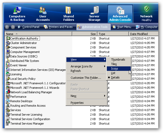Click Services row date 1/27/2010 4:07 PM

tap(142, 110)
